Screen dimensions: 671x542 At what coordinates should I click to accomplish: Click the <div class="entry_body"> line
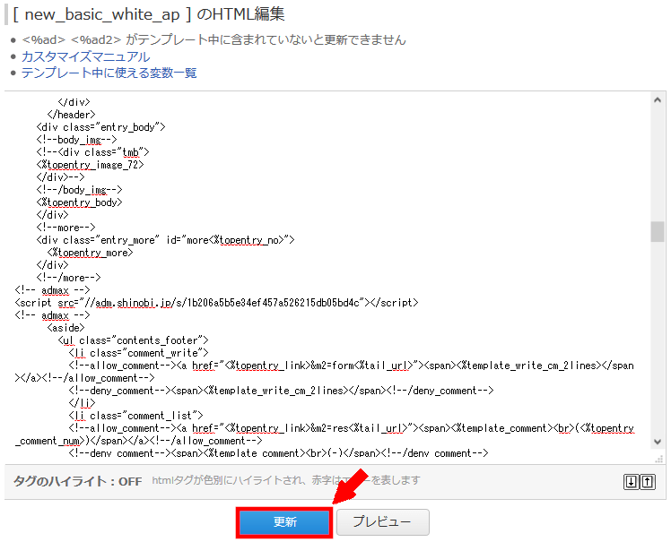[101, 127]
